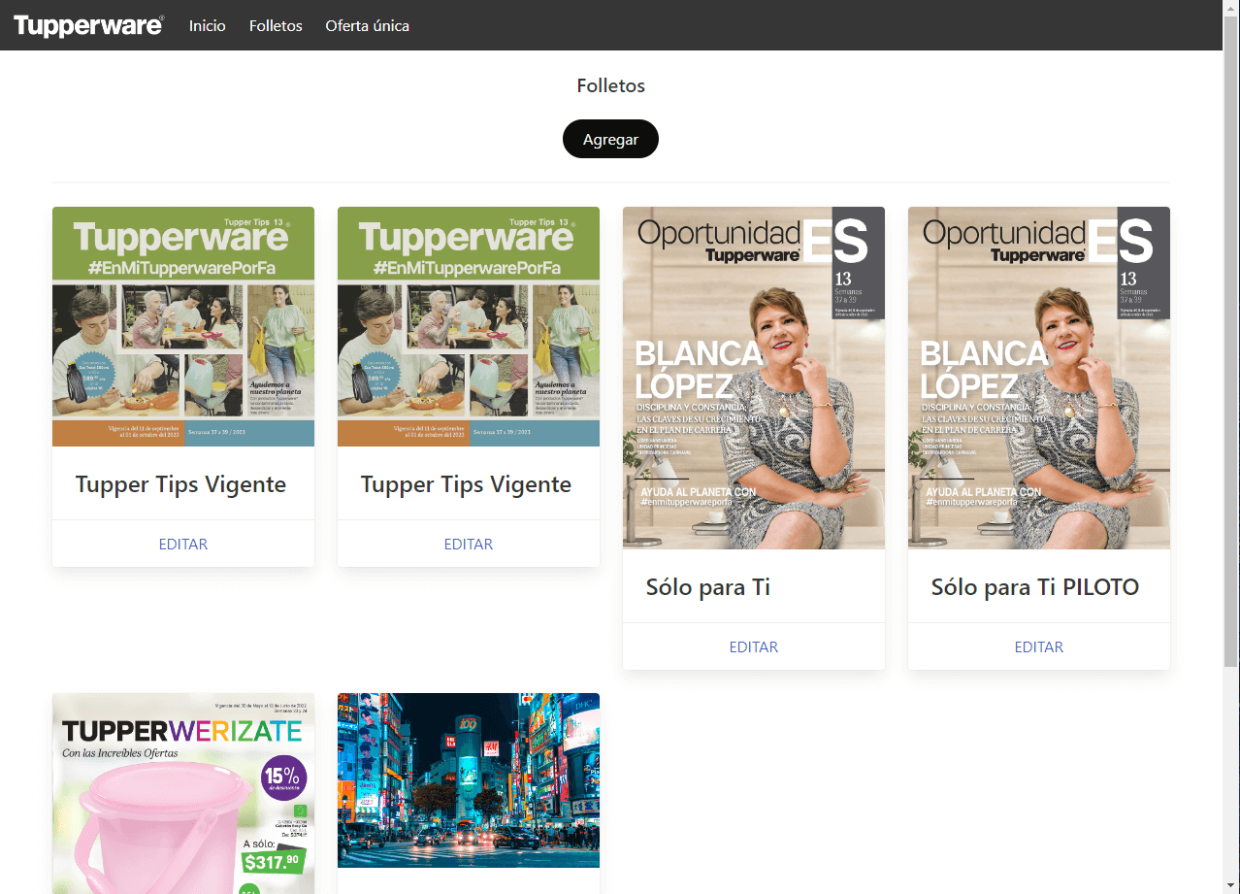
Task: Open the neon city street thumbnail
Action: (469, 779)
